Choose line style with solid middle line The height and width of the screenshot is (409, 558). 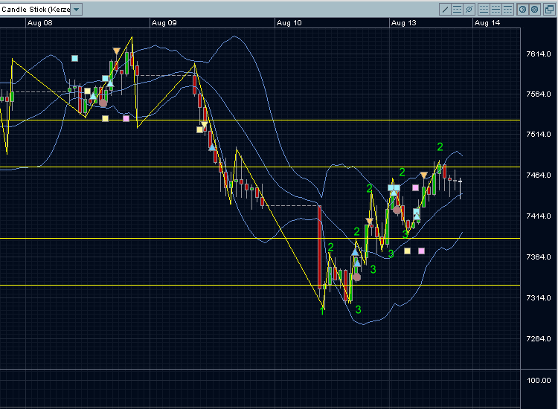[496, 10]
